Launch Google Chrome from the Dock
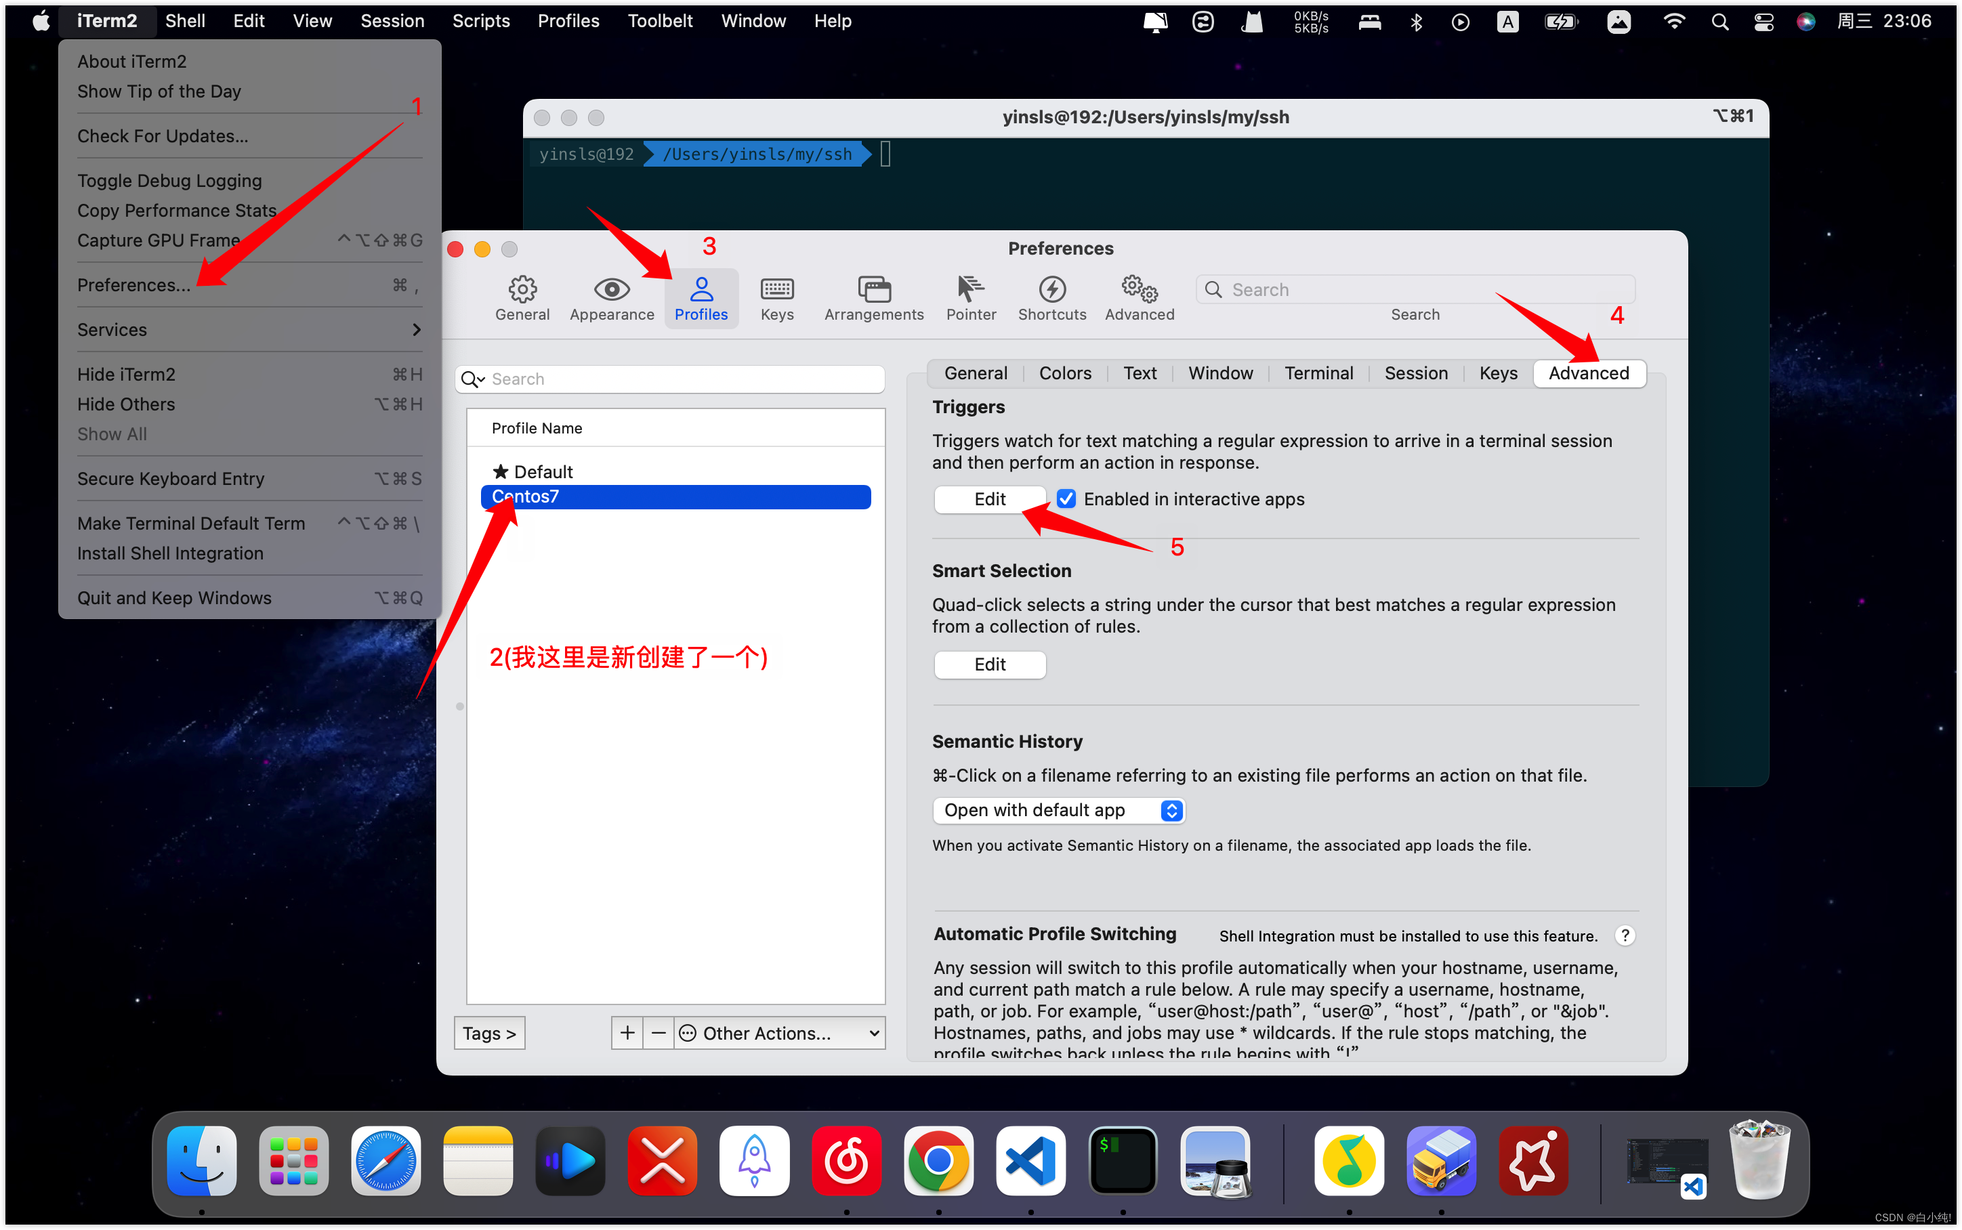 pos(938,1161)
